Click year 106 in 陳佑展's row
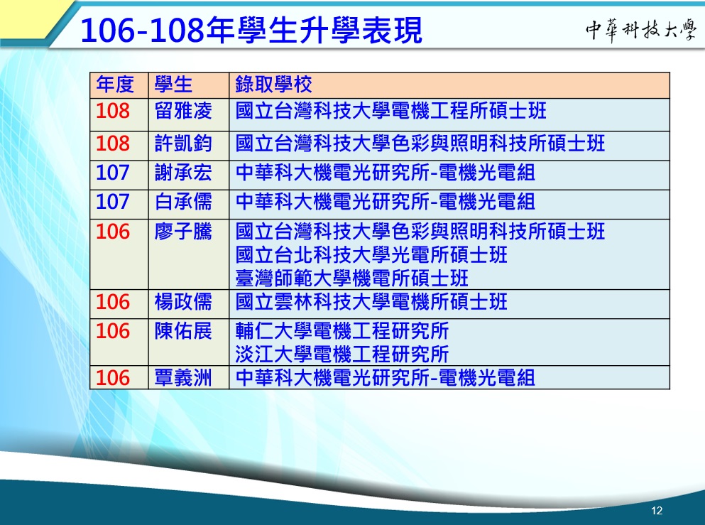 113,331
